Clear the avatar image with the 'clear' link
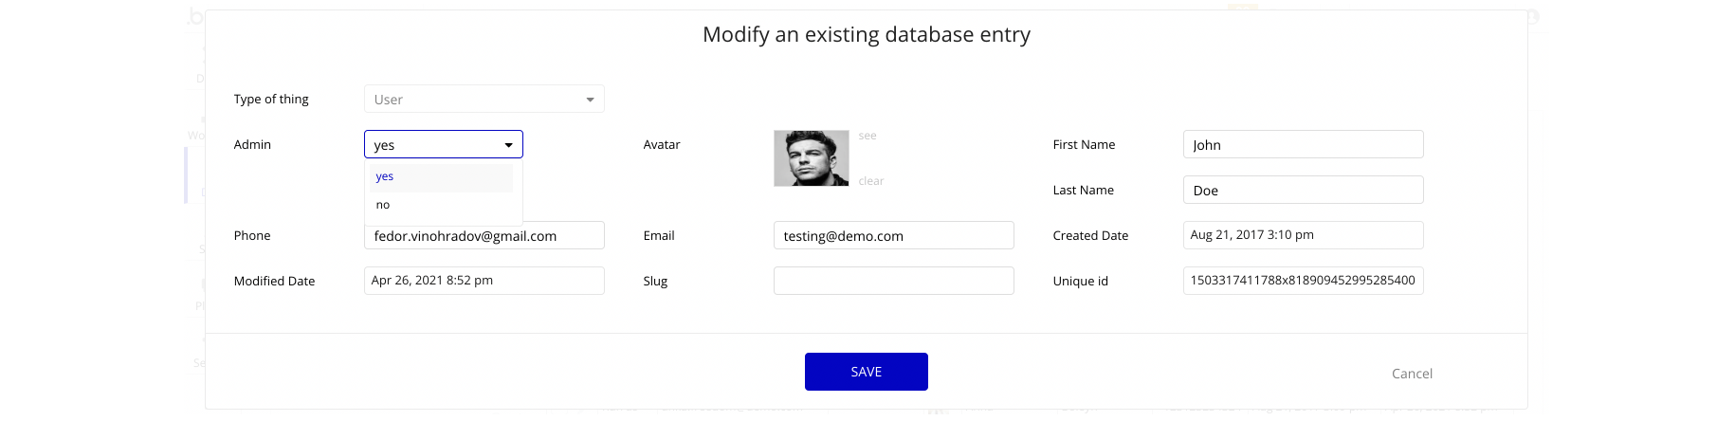The height and width of the screenshot is (421, 1735). 870,181
